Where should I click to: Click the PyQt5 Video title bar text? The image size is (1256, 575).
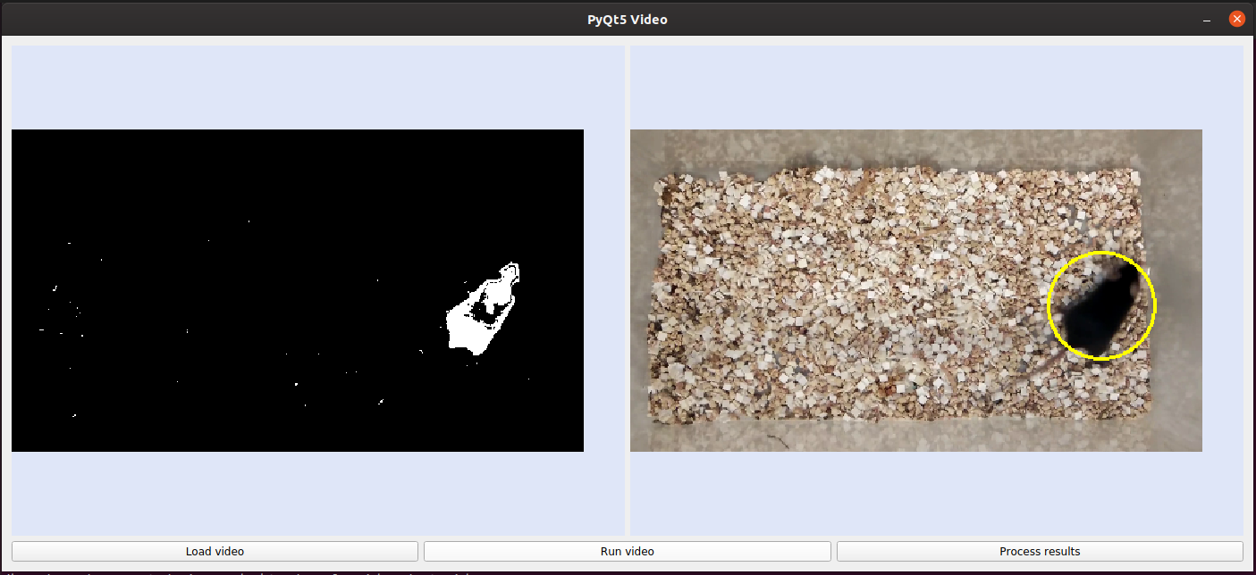(627, 19)
